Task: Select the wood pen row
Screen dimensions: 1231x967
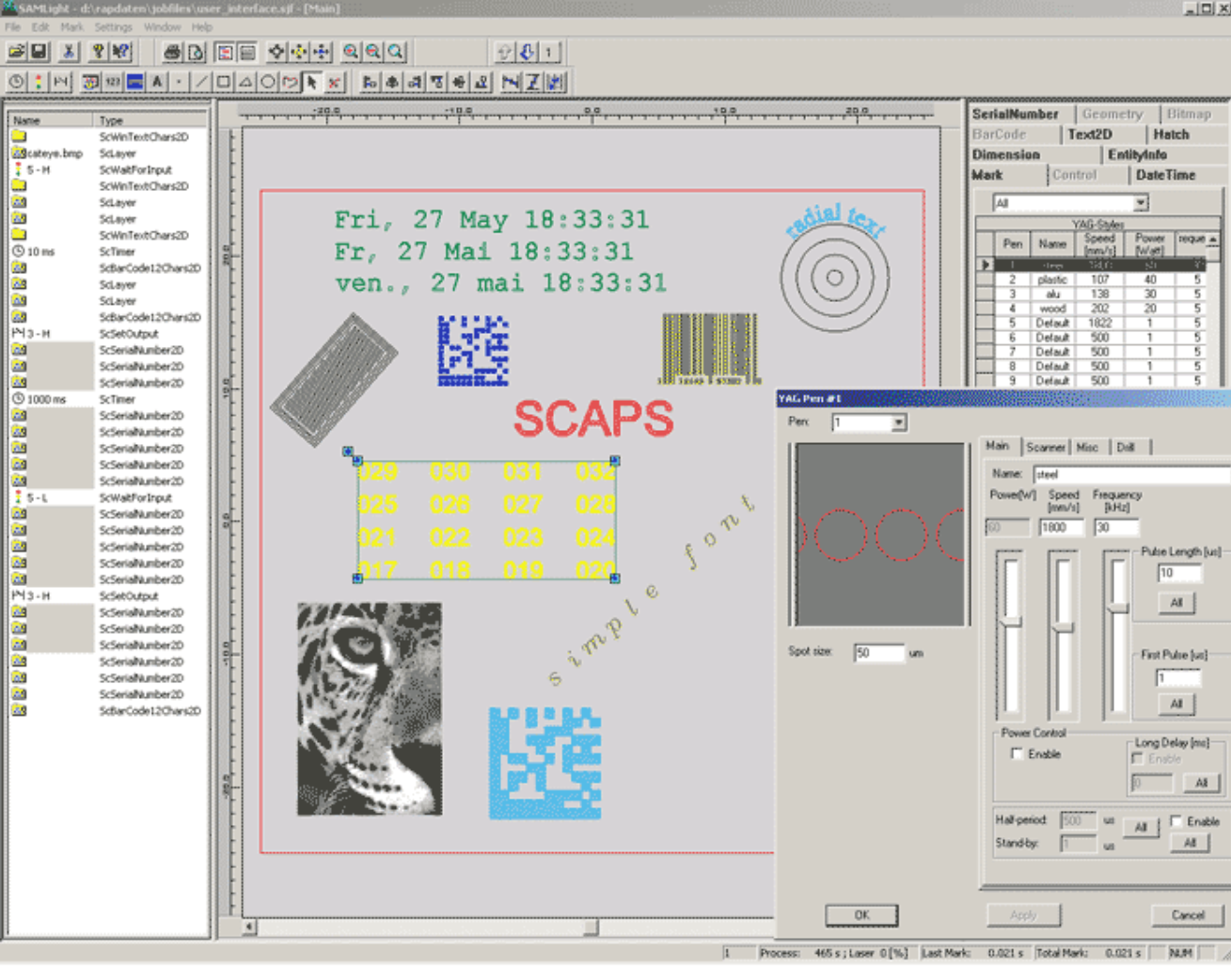Action: (x=1098, y=309)
